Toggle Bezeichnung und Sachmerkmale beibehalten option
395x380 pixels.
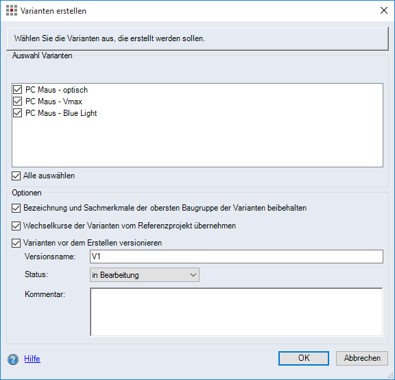(16, 208)
